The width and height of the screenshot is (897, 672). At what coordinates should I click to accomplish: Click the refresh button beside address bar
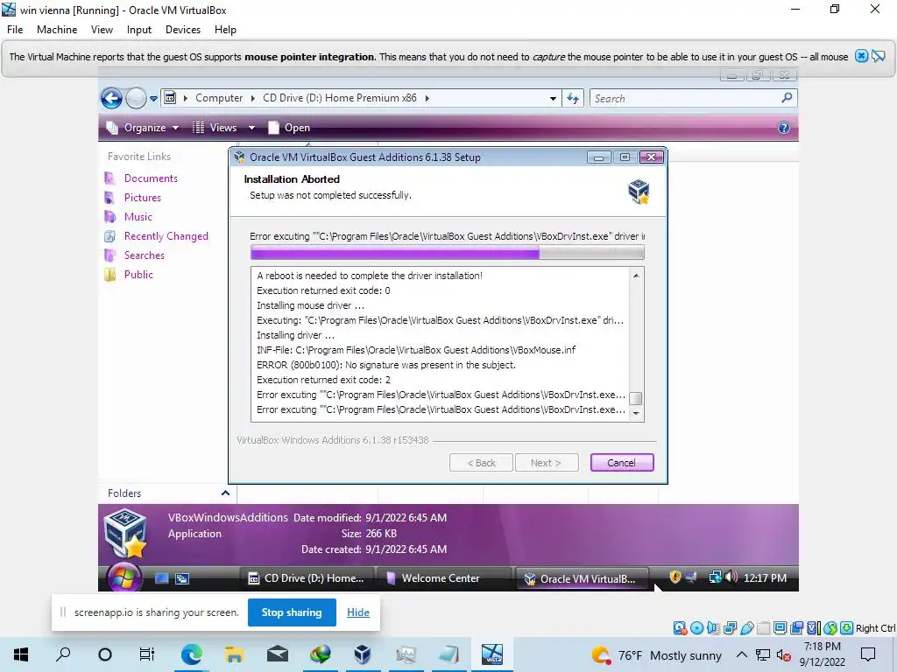click(573, 98)
